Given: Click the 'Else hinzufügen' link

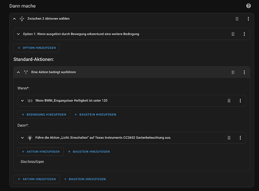Looking at the screenshot, I should (32, 162).
